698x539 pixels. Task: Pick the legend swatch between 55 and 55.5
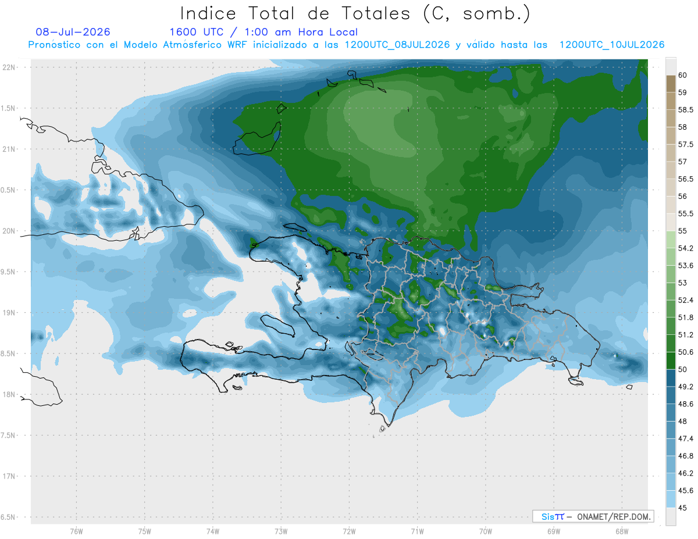[671, 222]
